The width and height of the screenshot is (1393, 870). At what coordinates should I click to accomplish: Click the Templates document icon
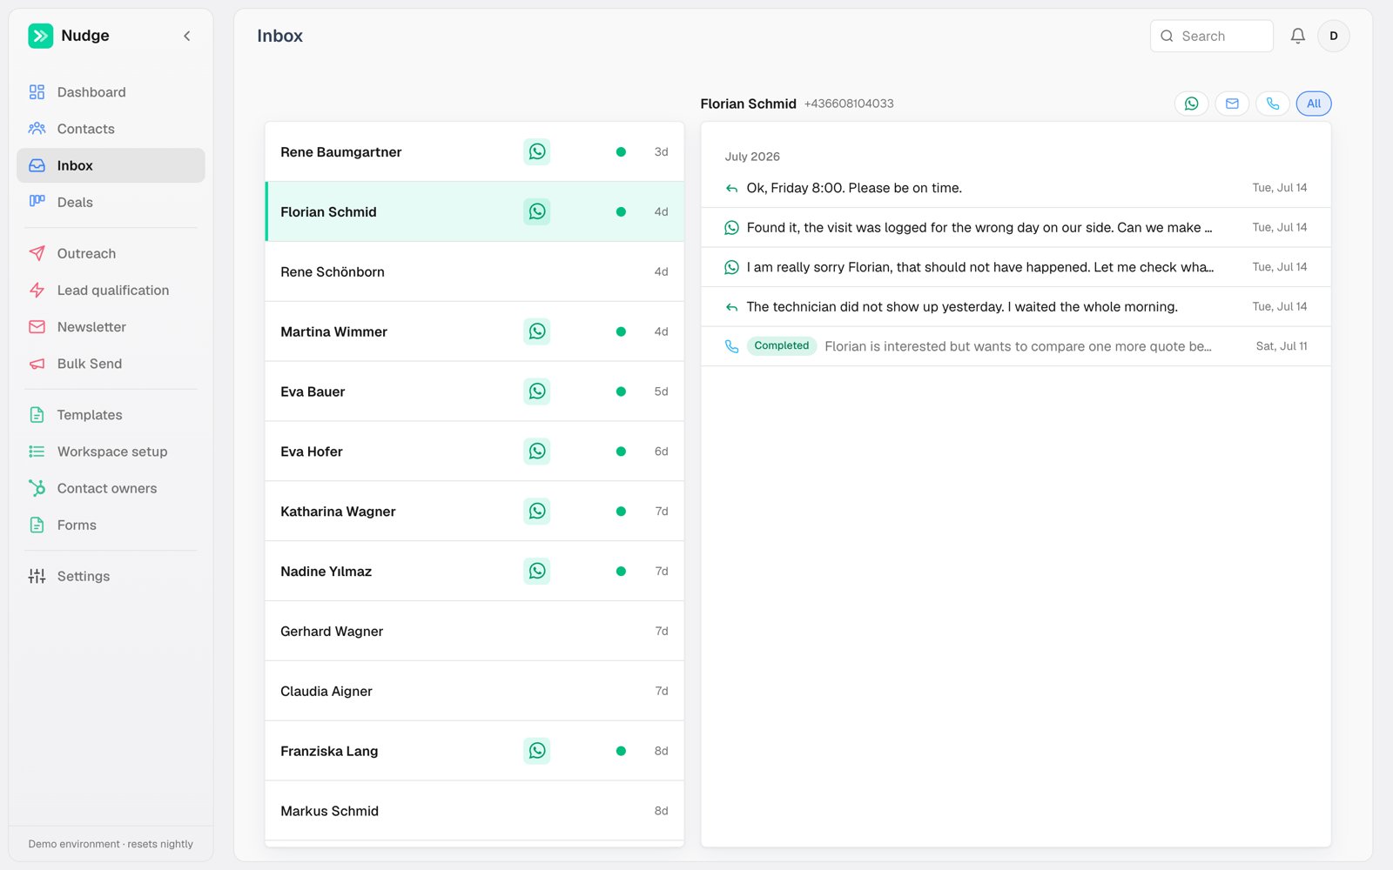coord(37,415)
